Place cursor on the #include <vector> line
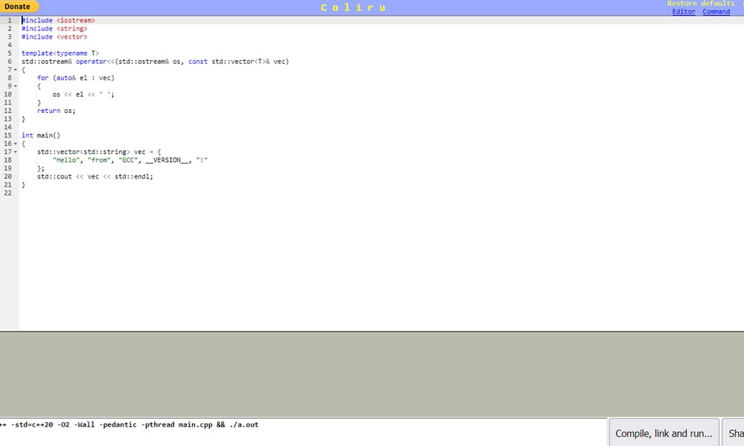744x446 pixels. 54,36
